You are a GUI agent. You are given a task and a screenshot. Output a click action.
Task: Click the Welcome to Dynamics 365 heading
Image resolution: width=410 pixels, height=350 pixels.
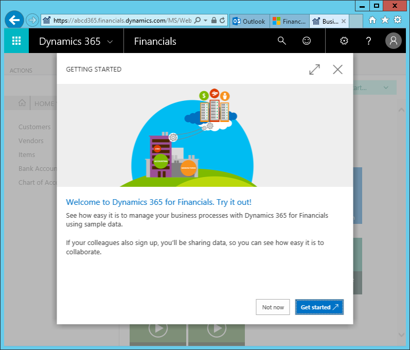pos(158,202)
